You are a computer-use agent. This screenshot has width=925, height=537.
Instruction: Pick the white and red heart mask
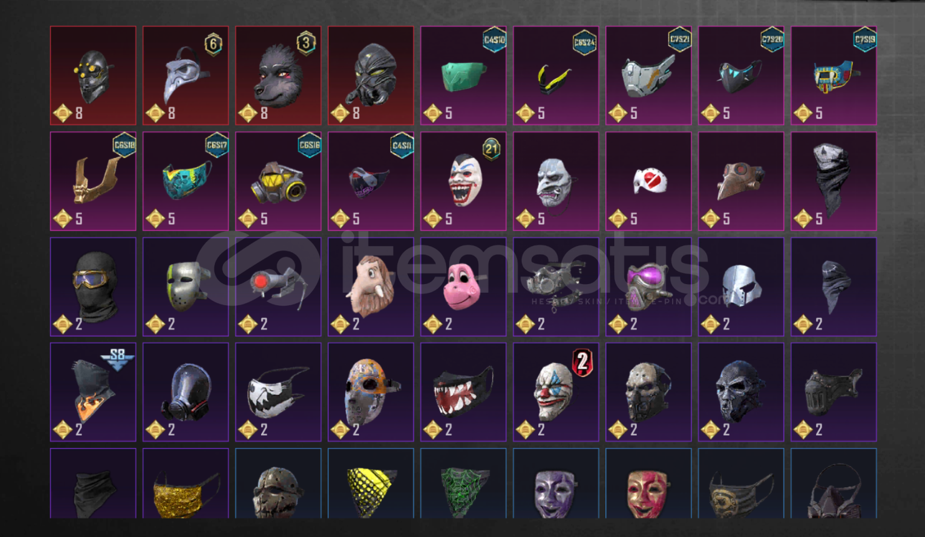648,181
